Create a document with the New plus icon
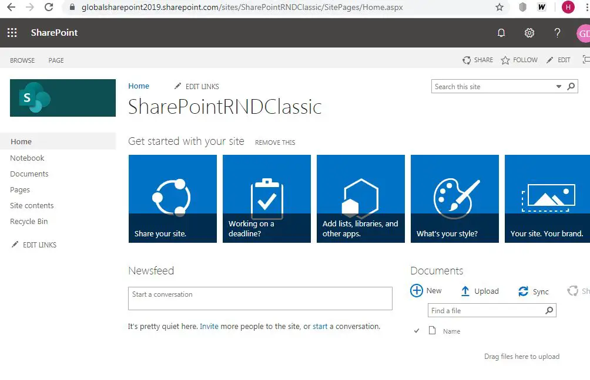The height and width of the screenshot is (380, 590). [417, 290]
